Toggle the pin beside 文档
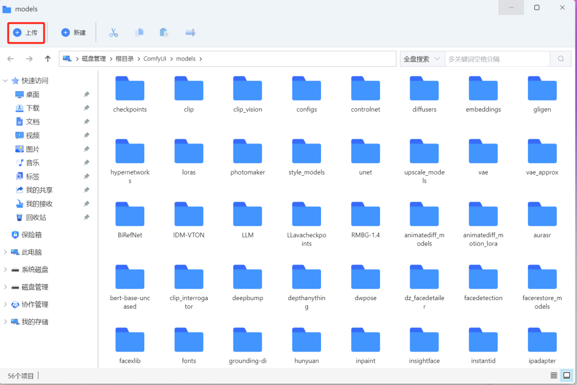This screenshot has width=577, height=385. pos(87,122)
